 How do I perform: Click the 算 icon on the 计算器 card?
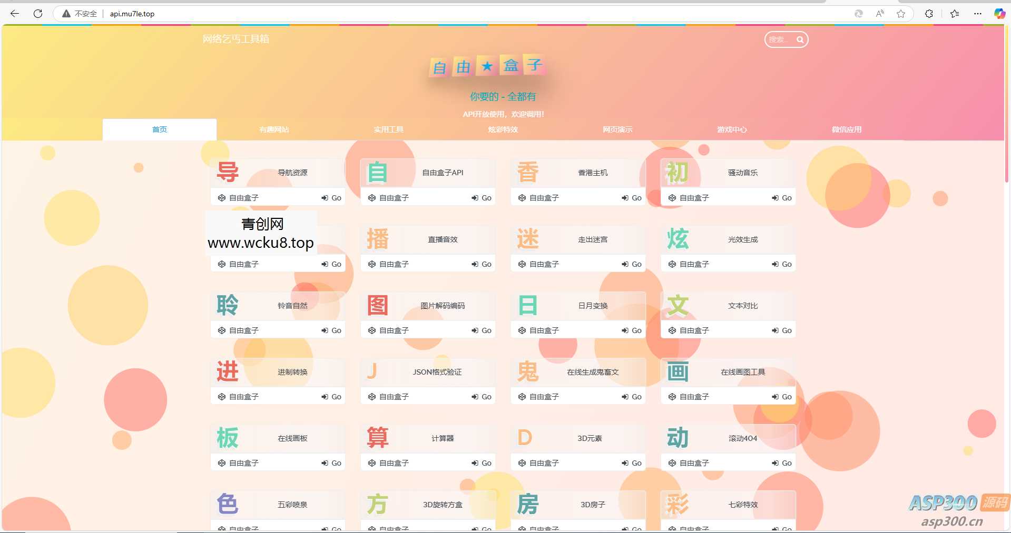(377, 437)
